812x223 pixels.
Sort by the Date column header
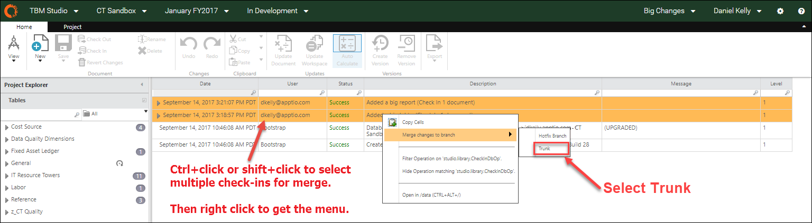(205, 83)
